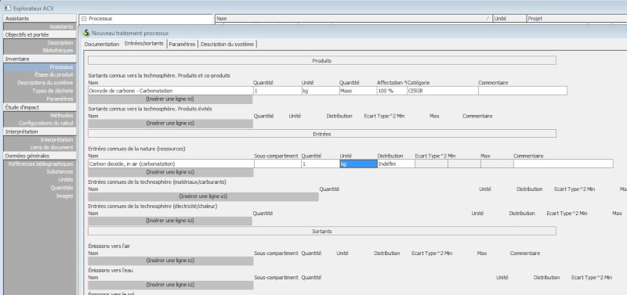Click the Objectifs et portée section header
This screenshot has width=627, height=295.
coord(40,34)
